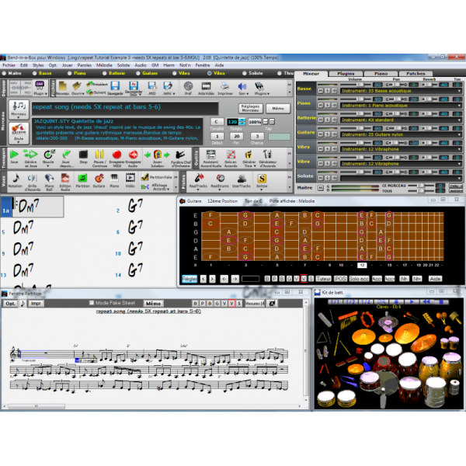
Task: Select the Basse track radio button
Action: [x=35, y=73]
